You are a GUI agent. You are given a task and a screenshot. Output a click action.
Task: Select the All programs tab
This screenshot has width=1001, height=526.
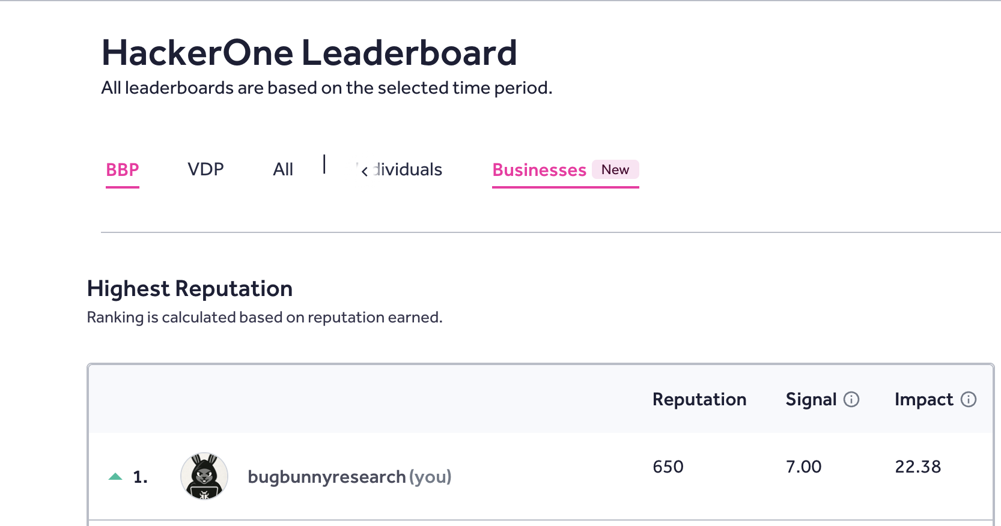coord(283,169)
